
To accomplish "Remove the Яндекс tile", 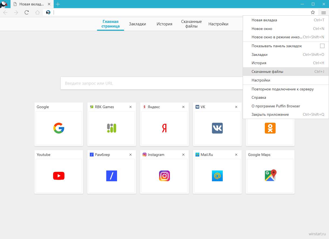I will (183, 107).
